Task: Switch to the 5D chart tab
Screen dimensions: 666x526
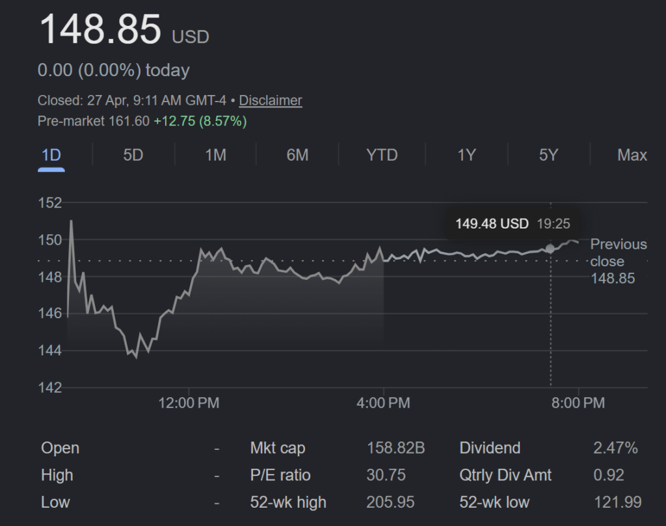Action: click(133, 155)
